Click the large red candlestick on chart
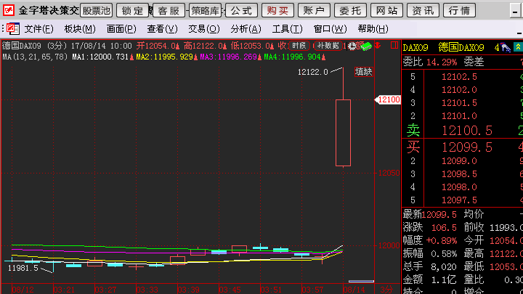This screenshot has width=523, height=294. (x=343, y=133)
